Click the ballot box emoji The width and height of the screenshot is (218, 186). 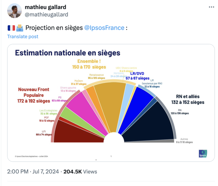pos(19,28)
